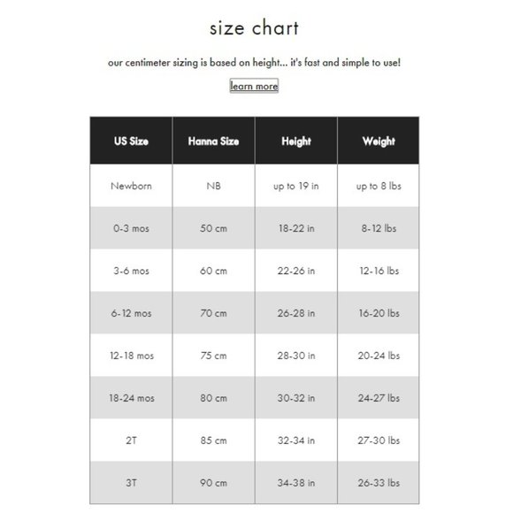The image size is (513, 513).
Task: Select the 18-24 mos row label
Action: coord(131,398)
